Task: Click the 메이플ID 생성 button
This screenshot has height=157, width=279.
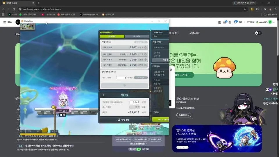Action: pos(156,139)
